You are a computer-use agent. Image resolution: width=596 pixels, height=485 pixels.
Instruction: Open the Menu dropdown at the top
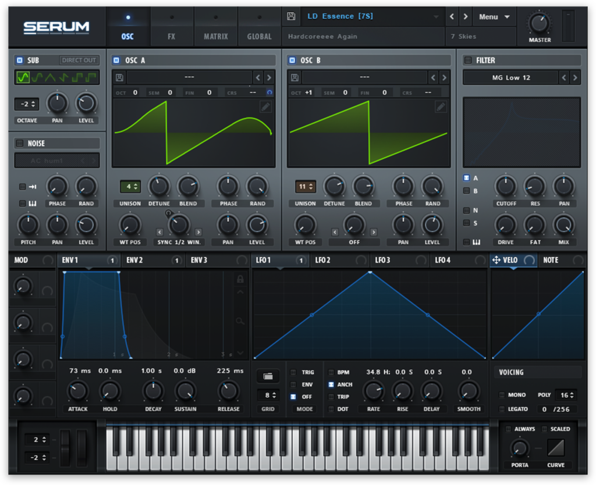coord(494,16)
